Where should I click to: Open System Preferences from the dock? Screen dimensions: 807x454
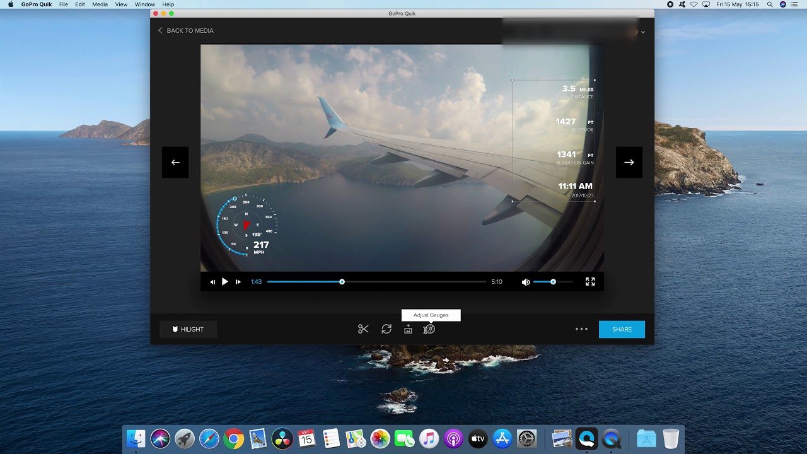pyautogui.click(x=526, y=438)
